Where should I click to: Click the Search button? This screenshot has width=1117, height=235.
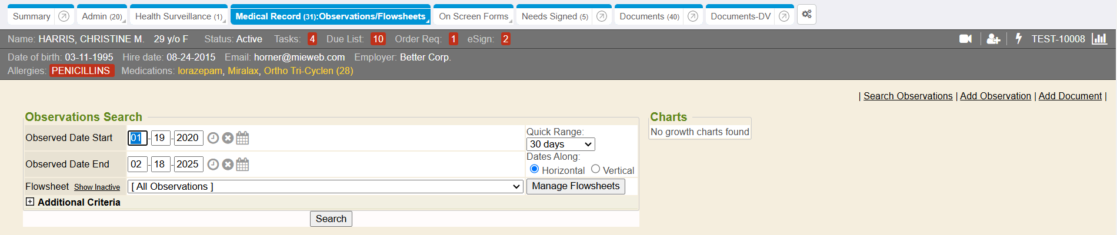[331, 219]
